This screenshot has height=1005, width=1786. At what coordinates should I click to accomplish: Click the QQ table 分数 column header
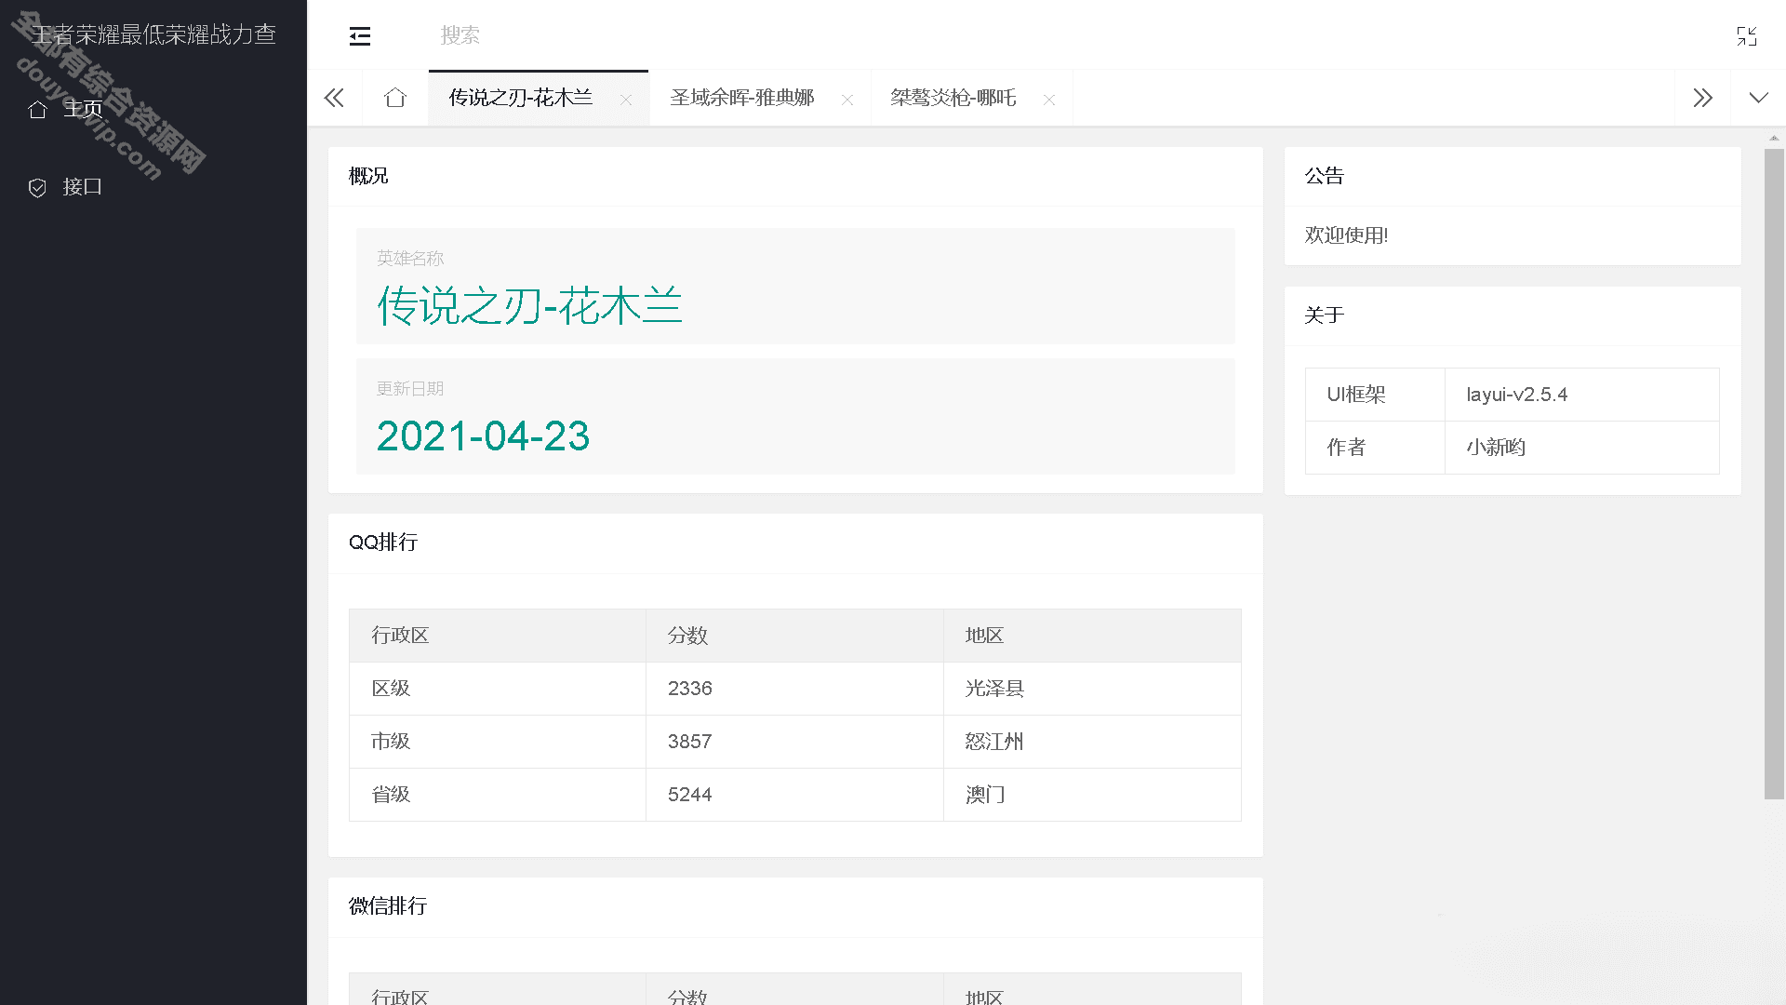tap(794, 636)
